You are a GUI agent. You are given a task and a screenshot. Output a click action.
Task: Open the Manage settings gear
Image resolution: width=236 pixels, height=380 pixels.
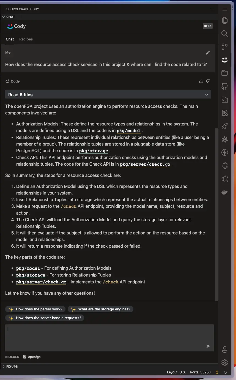225,363
